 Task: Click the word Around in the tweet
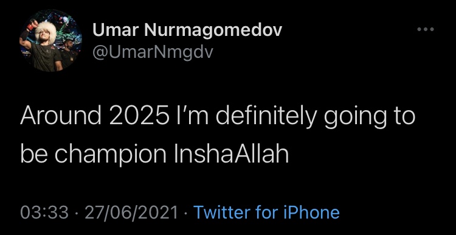tap(61, 116)
